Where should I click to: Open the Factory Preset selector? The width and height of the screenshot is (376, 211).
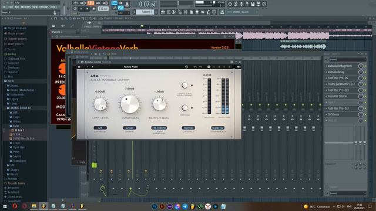(130, 67)
